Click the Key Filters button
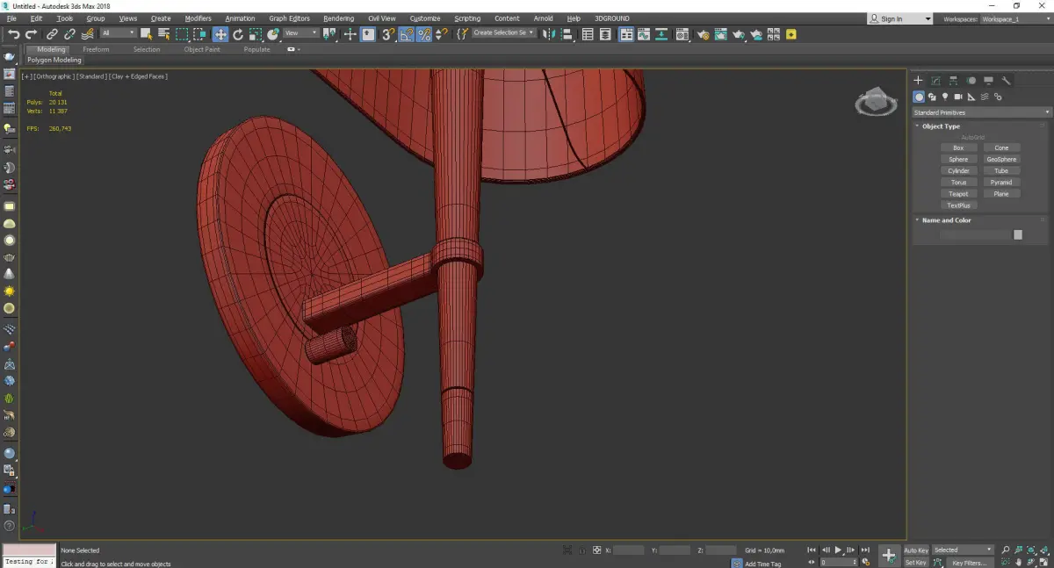The image size is (1054, 568). tap(969, 563)
